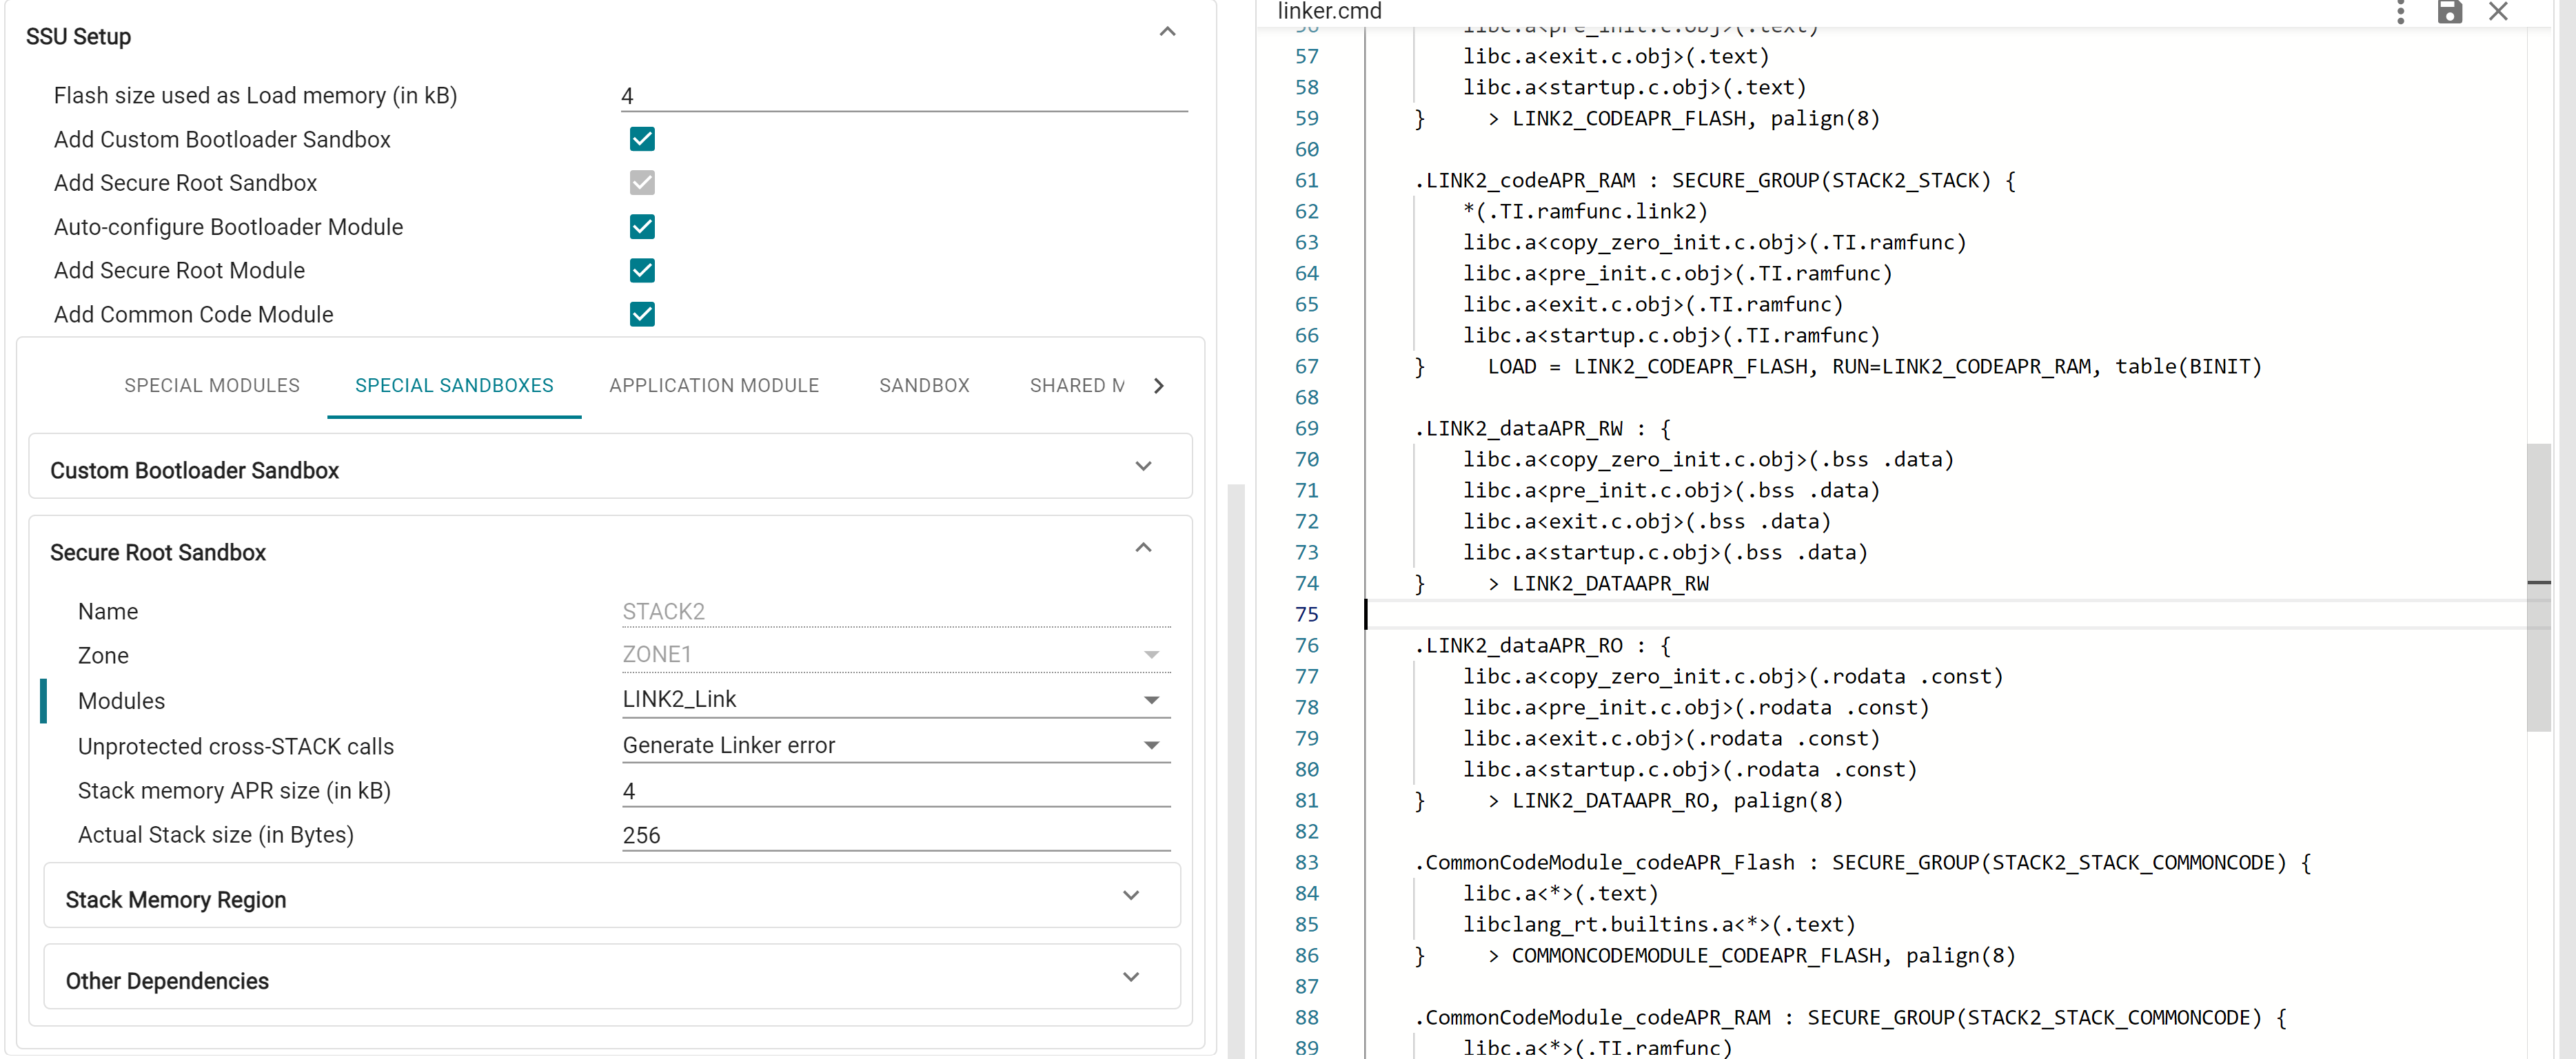Close the linker.cmd preview

coord(2498,12)
